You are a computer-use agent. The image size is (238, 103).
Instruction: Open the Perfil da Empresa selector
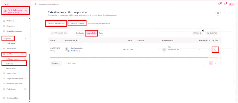(16, 11)
